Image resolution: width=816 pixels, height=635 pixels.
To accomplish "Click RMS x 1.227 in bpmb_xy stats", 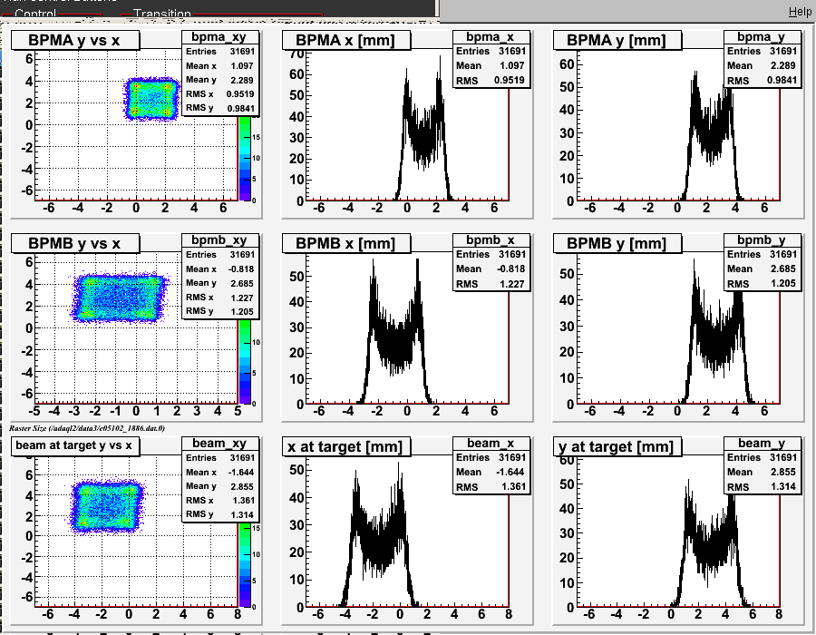I will (219, 298).
